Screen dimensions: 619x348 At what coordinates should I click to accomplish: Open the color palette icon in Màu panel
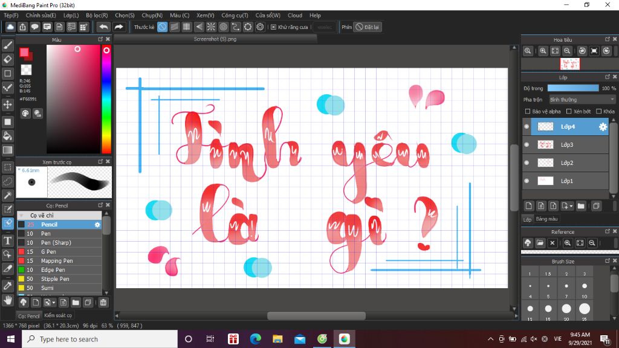point(25,114)
